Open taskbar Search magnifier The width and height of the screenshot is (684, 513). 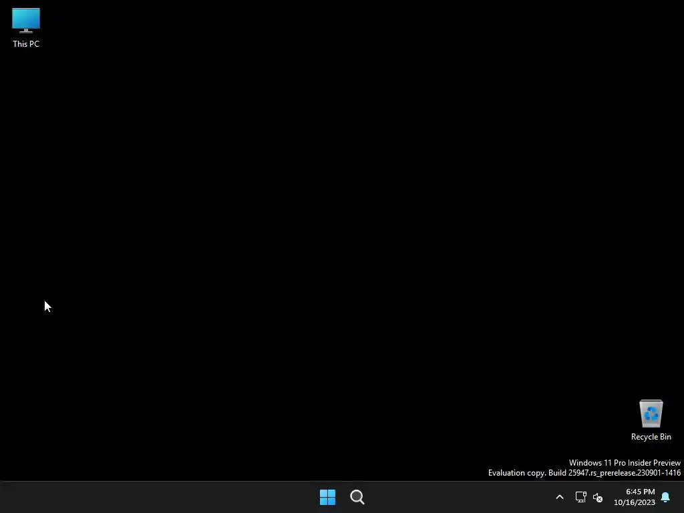pyautogui.click(x=357, y=497)
